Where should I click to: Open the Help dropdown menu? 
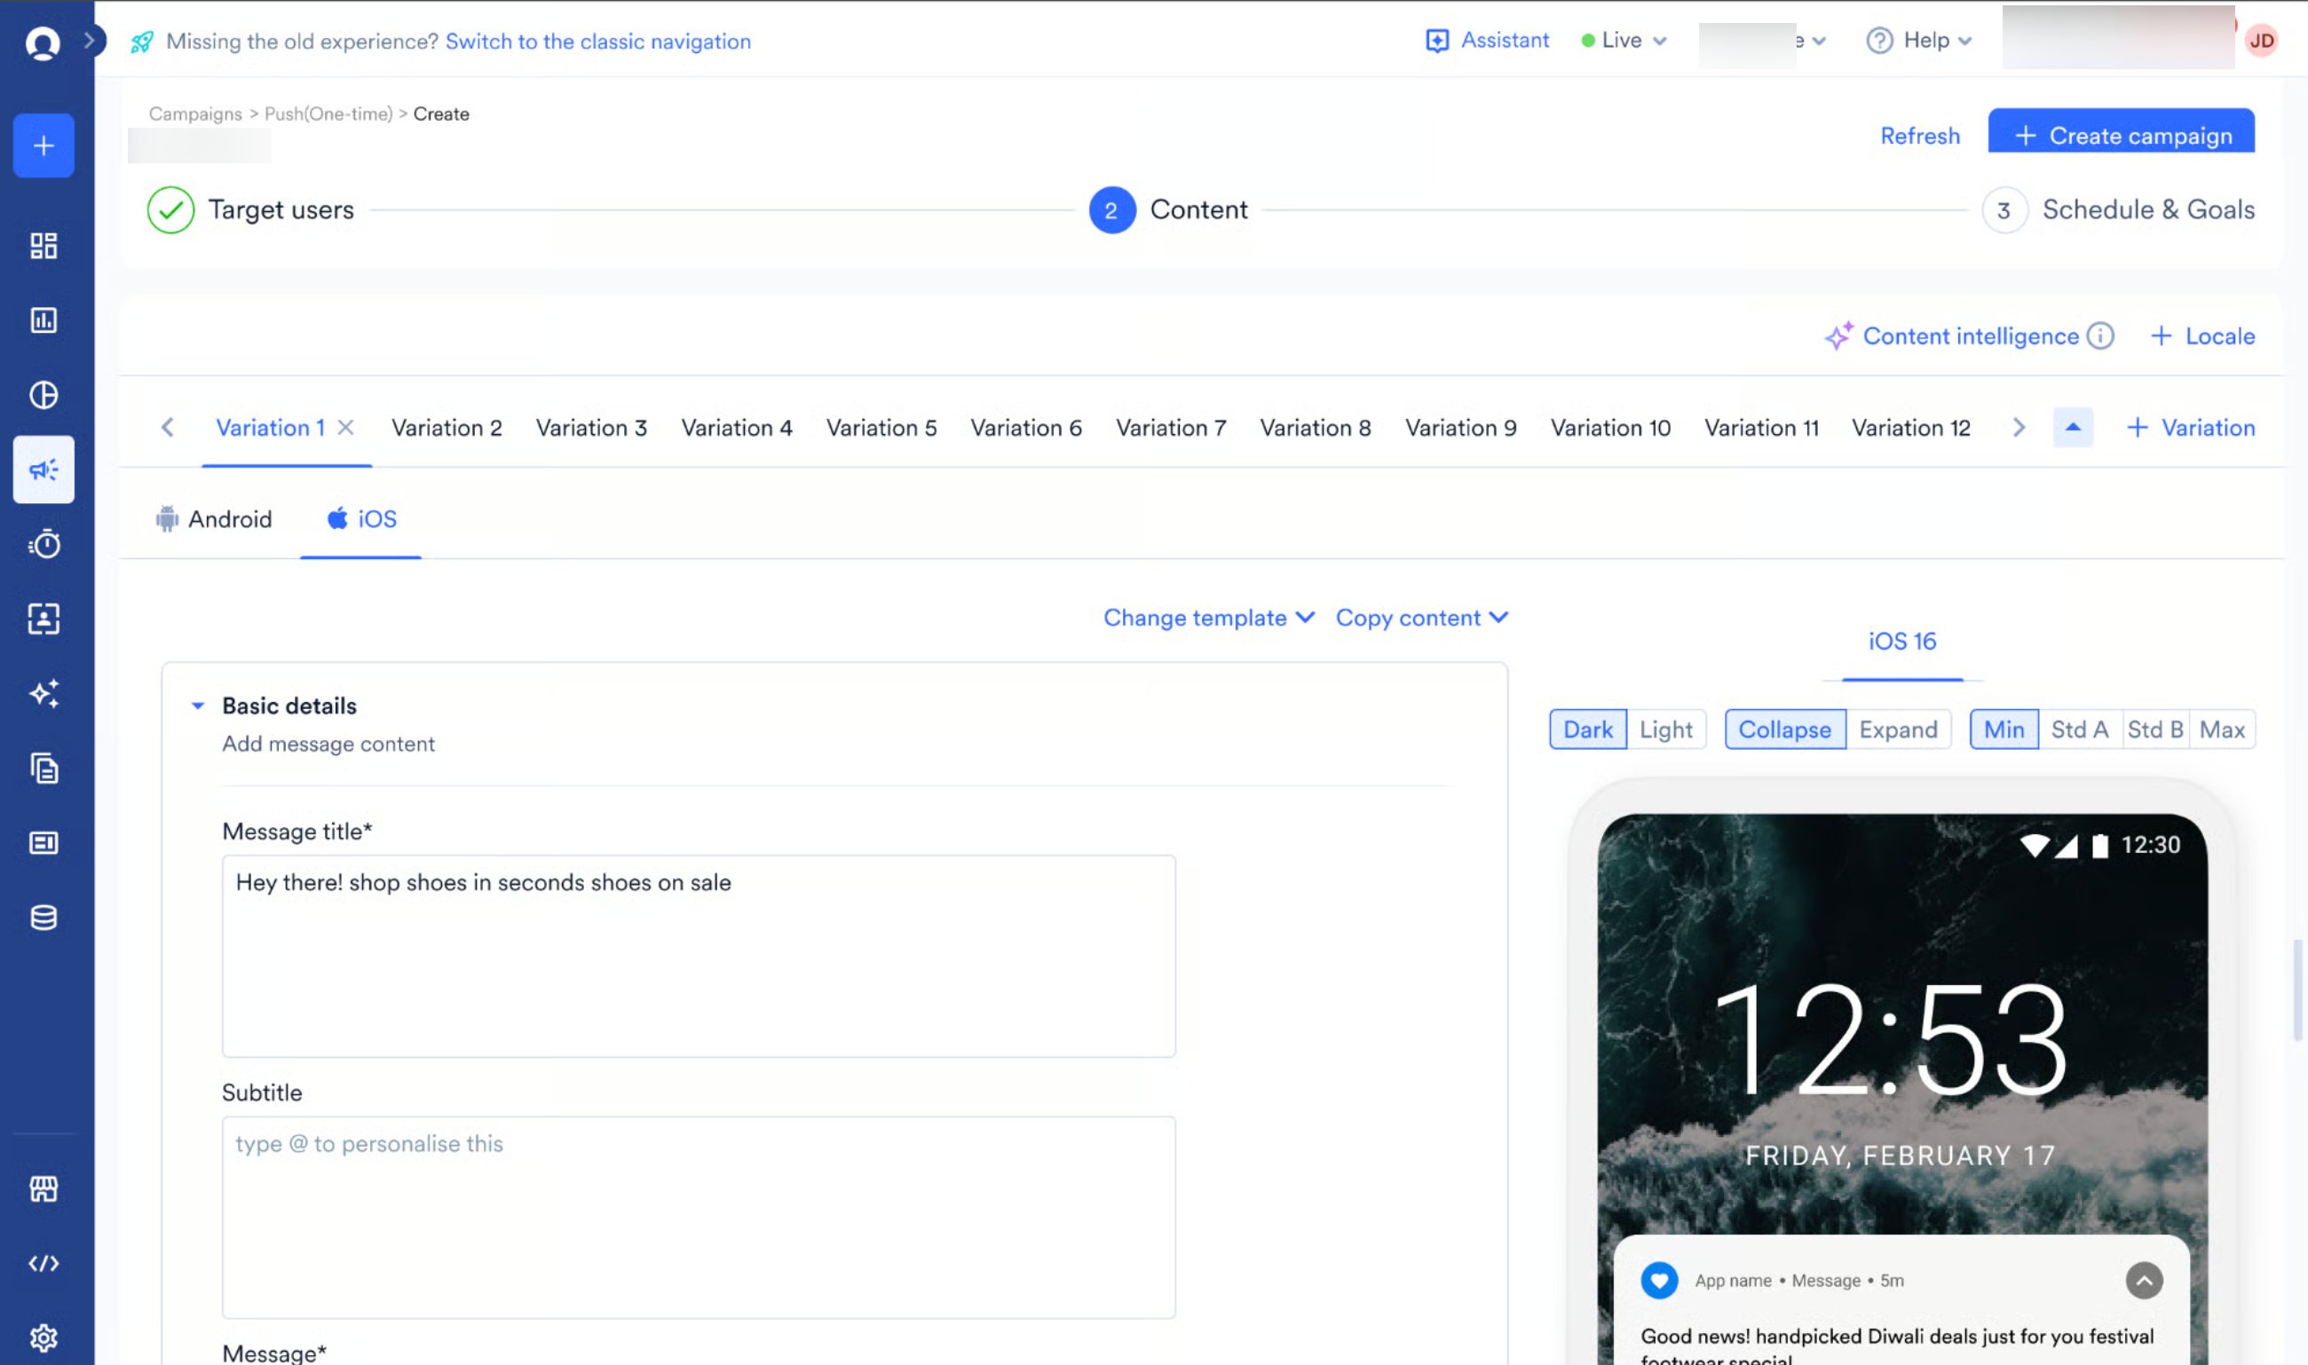1920,41
